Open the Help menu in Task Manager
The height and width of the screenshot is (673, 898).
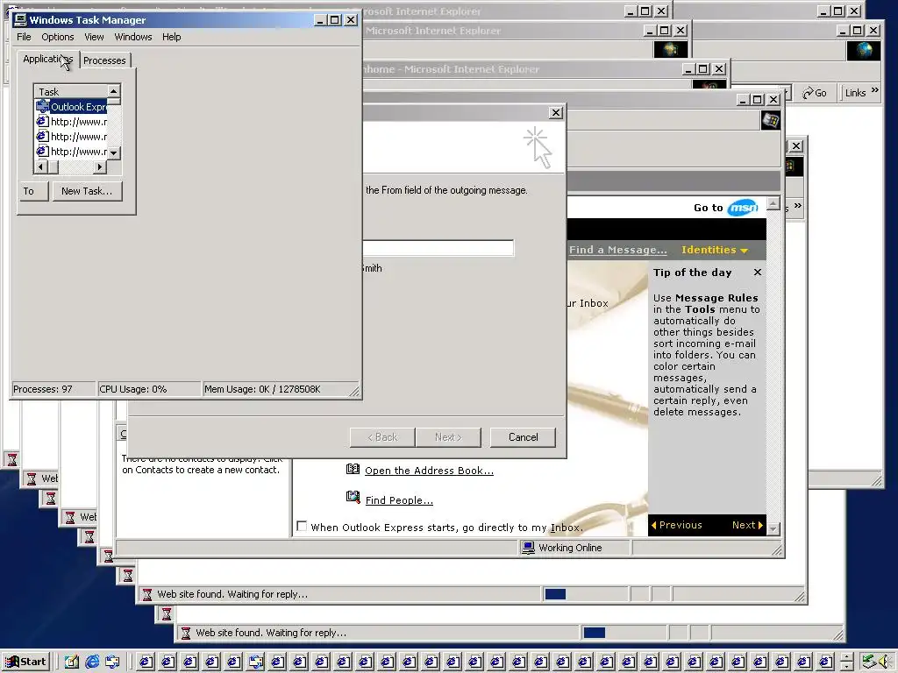171,37
